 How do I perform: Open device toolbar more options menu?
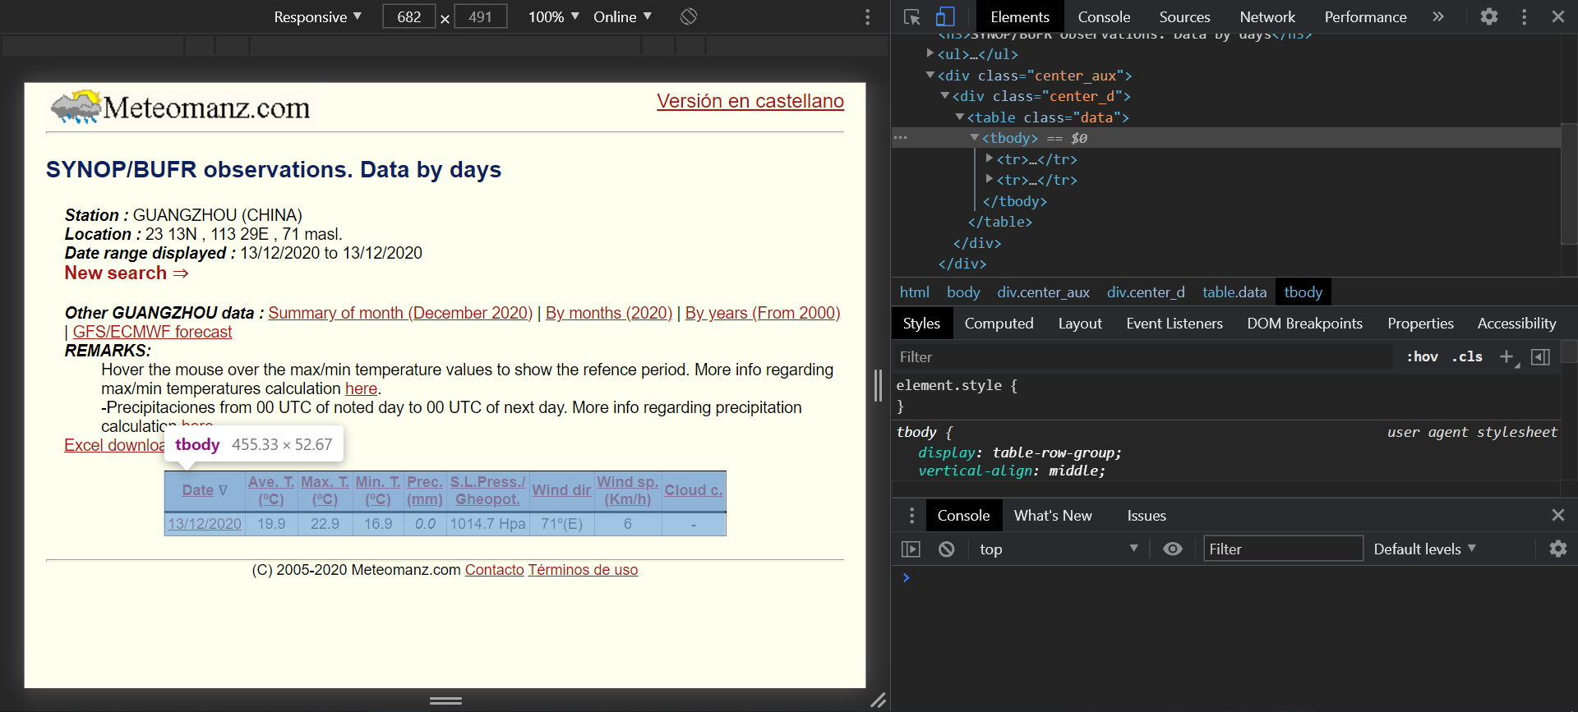point(868,16)
